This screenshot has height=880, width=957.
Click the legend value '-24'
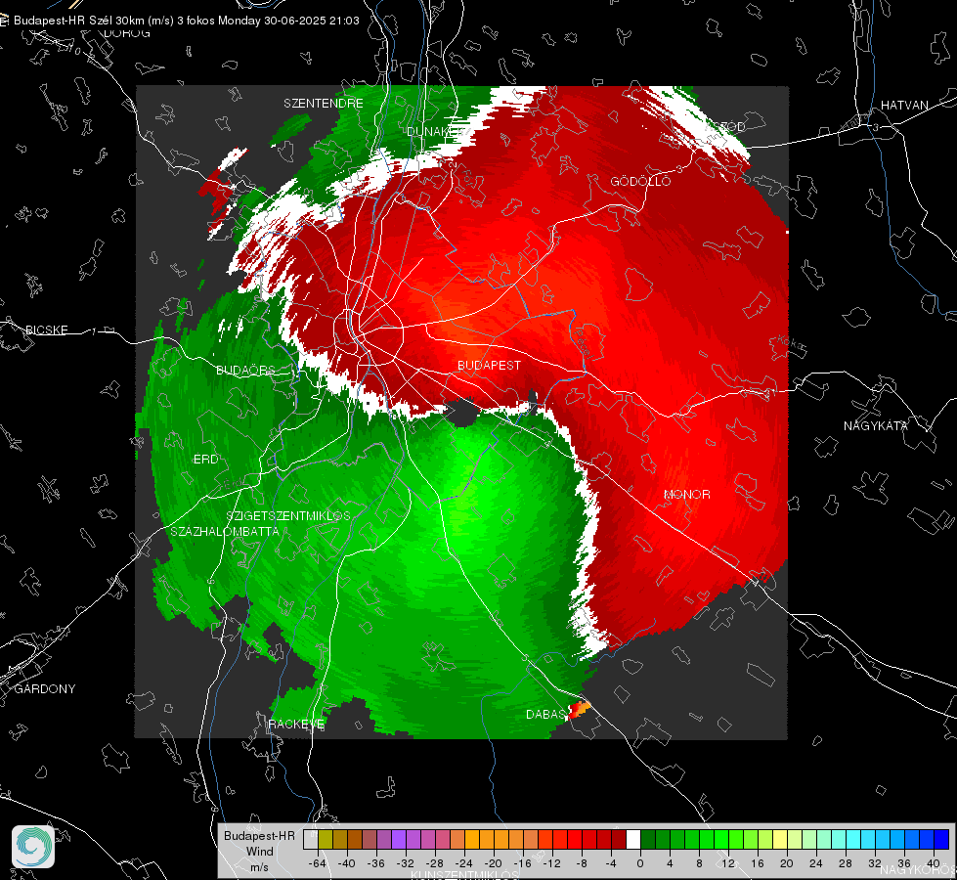point(464,863)
